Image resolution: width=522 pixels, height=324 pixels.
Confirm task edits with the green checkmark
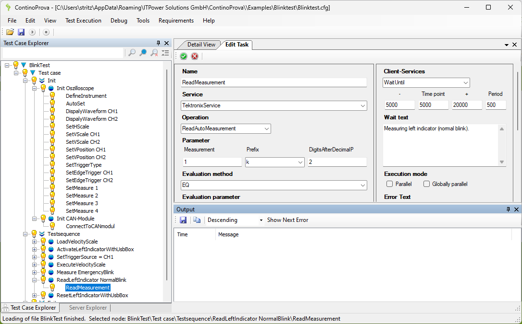click(x=184, y=56)
